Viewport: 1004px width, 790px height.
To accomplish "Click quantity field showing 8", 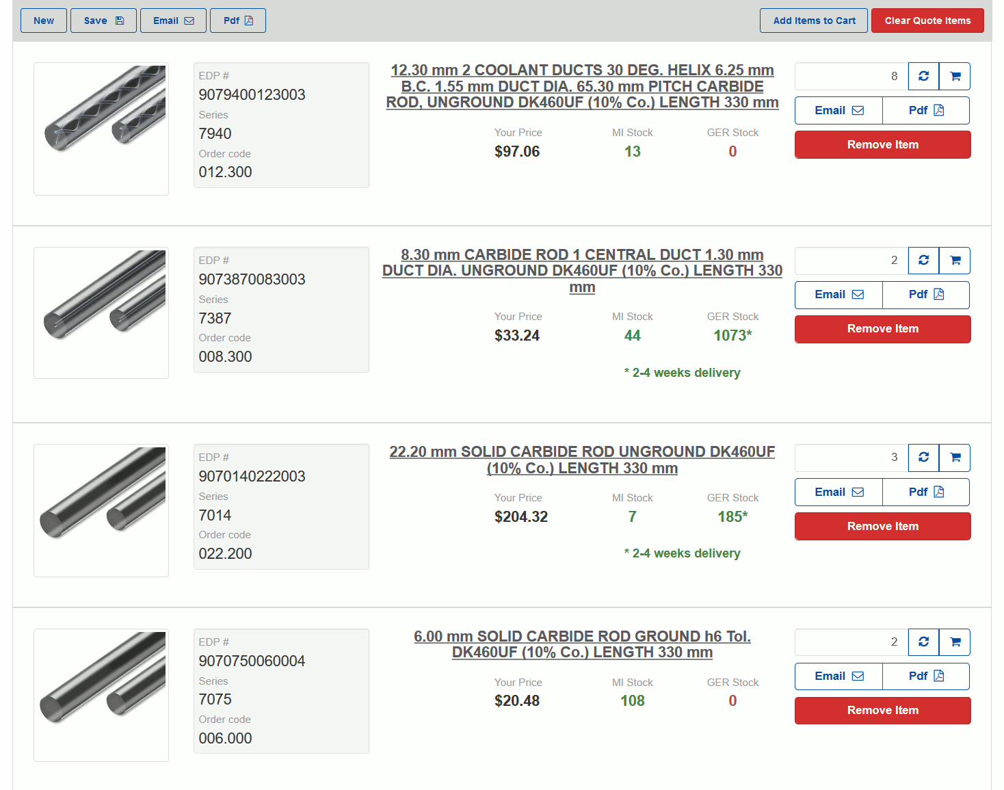I will (851, 76).
